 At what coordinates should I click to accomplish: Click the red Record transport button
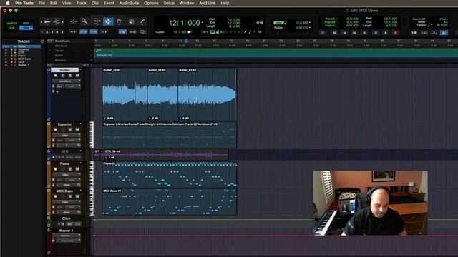point(396,33)
